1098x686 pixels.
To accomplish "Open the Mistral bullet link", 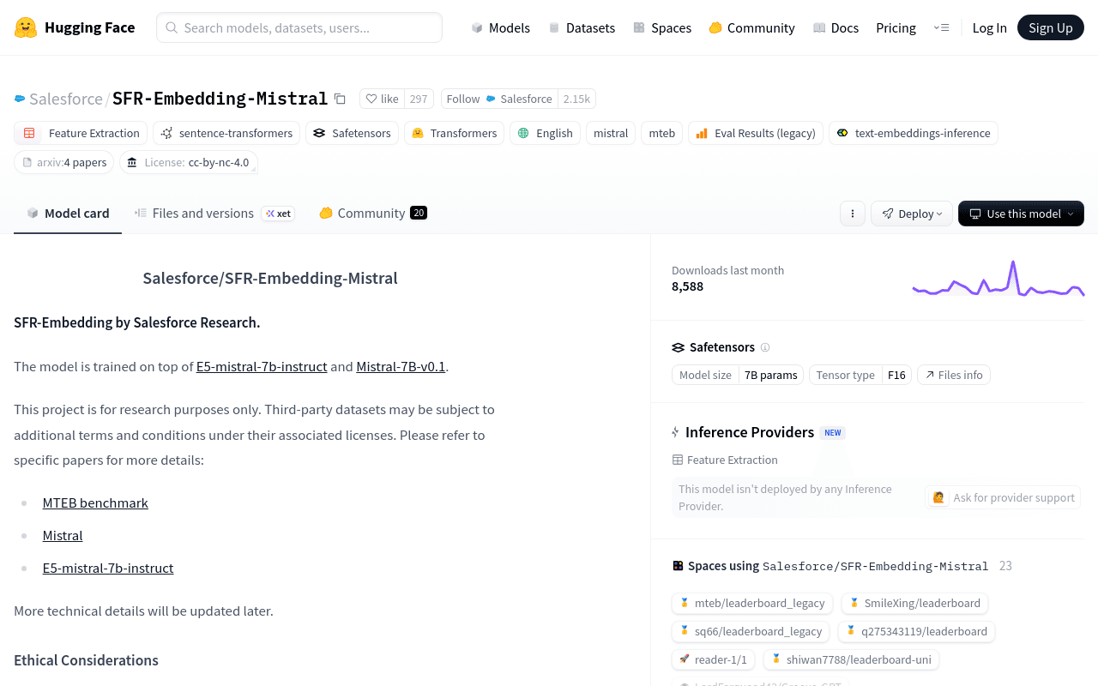I will coord(63,535).
